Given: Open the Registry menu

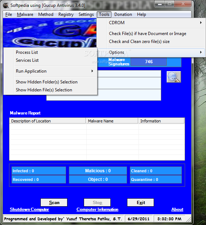Looking at the screenshot, I should coord(66,14).
